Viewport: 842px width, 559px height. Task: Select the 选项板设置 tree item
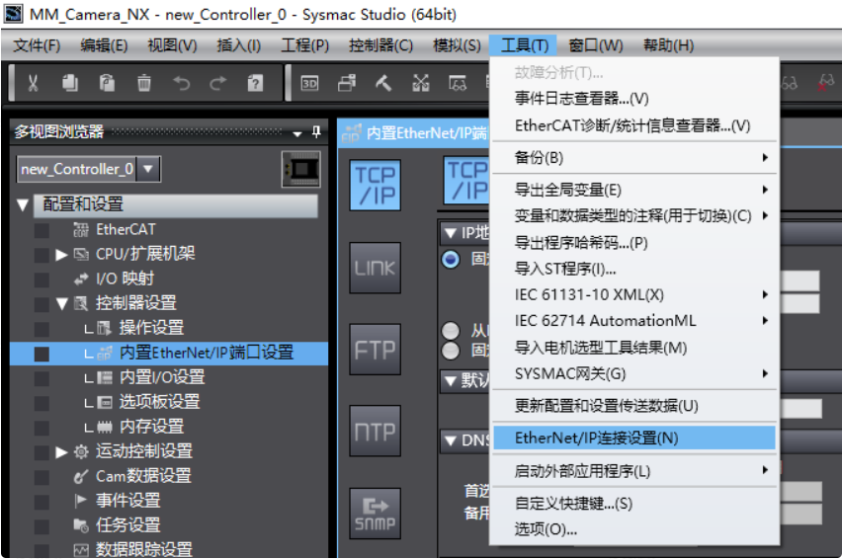pos(159,402)
